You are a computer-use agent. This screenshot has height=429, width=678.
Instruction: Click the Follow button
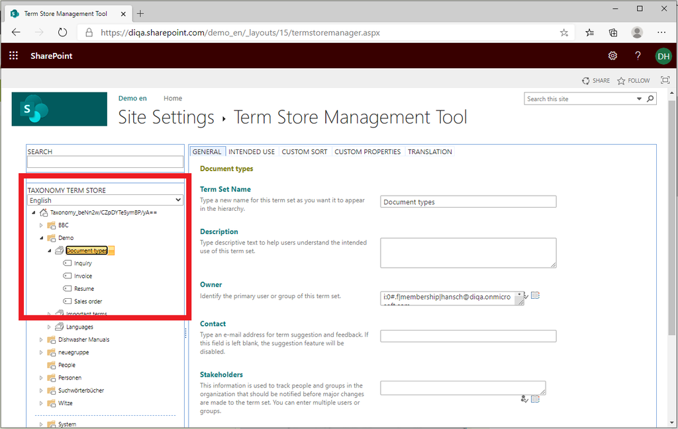(634, 81)
